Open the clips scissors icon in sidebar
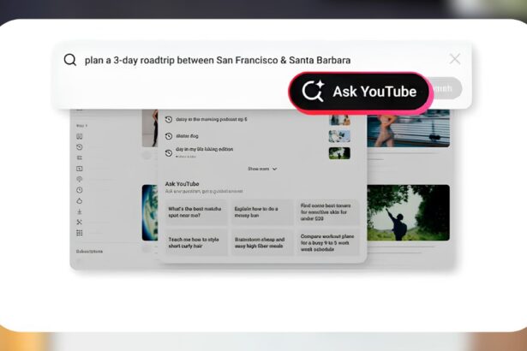 tap(80, 223)
